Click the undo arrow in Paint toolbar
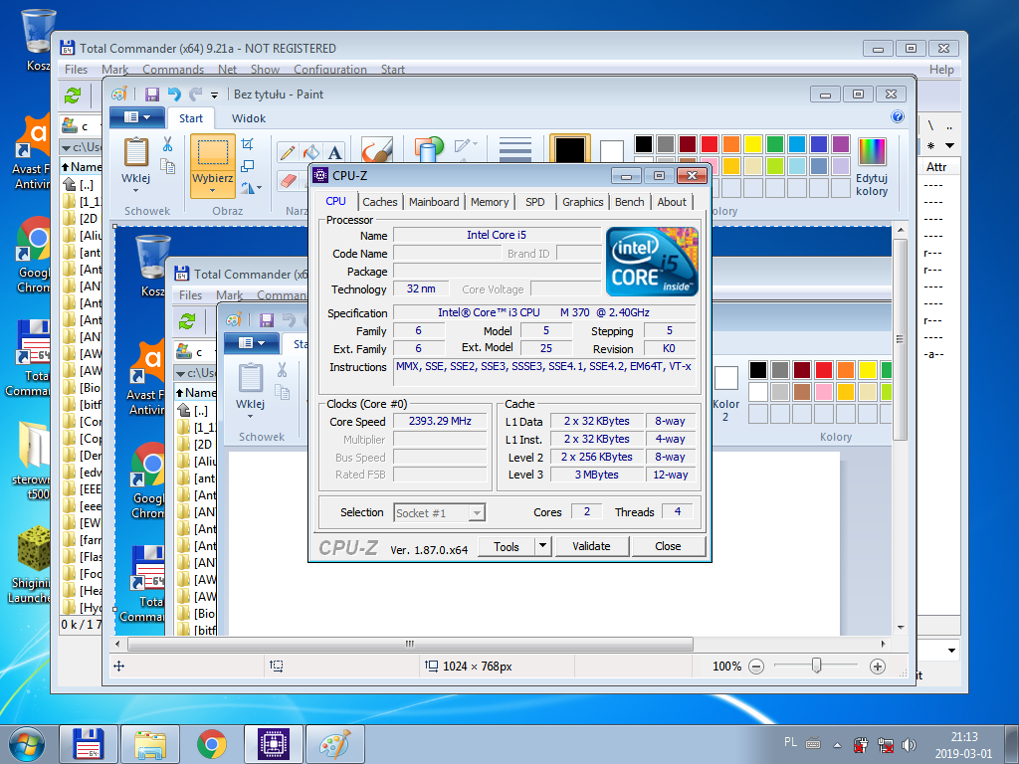Viewport: 1019px width, 764px height. [173, 95]
